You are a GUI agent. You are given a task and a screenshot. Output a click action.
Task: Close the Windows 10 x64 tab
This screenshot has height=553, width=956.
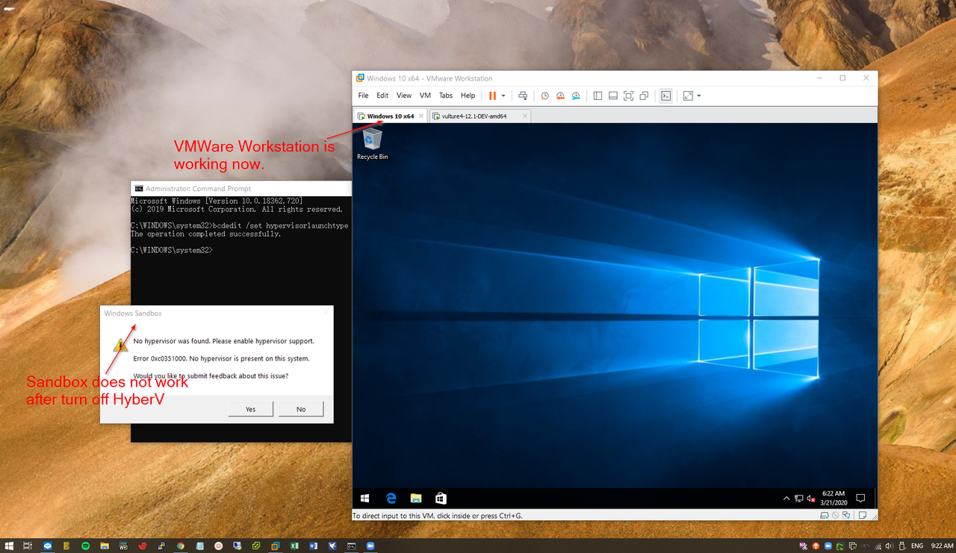[421, 116]
